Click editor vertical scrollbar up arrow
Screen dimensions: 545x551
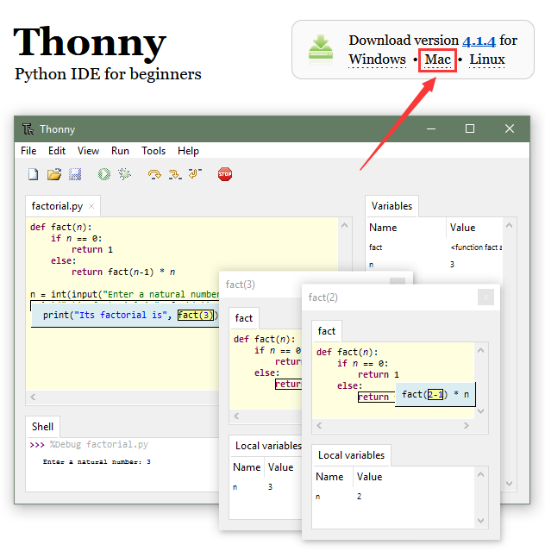tap(344, 225)
